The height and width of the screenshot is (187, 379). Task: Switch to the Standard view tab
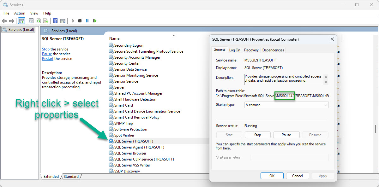(x=71, y=177)
